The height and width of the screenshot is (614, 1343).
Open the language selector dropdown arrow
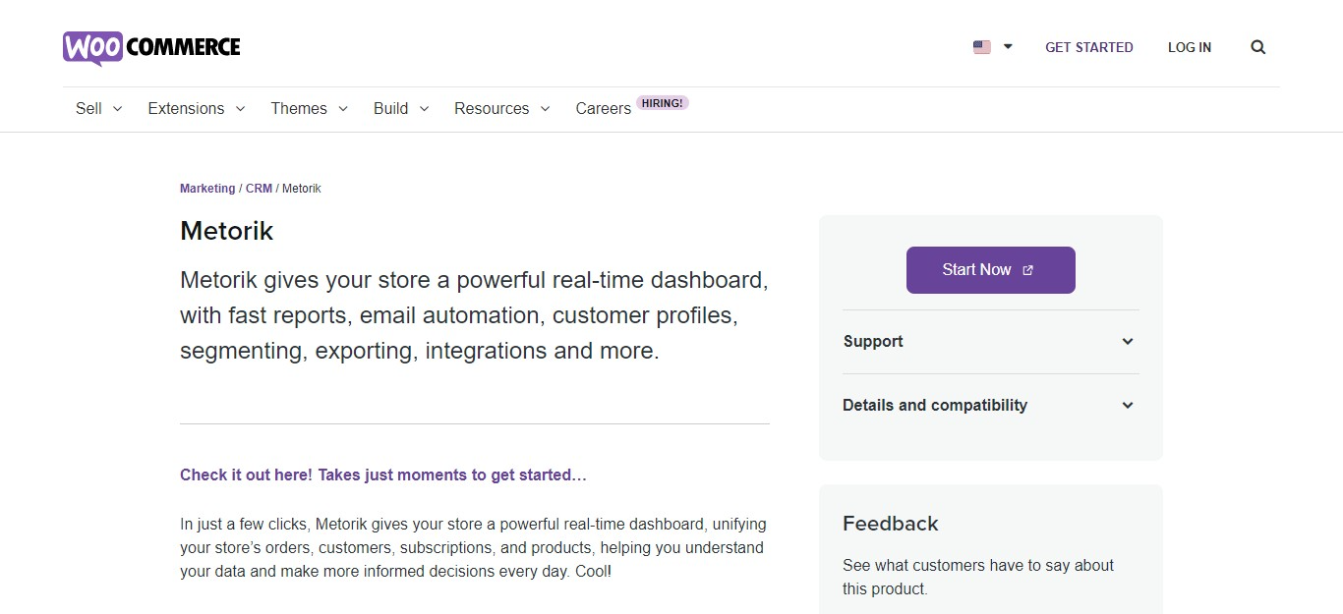pos(1008,47)
